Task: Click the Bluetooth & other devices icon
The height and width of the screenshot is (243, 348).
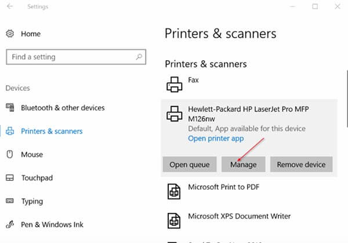Action: coord(10,108)
